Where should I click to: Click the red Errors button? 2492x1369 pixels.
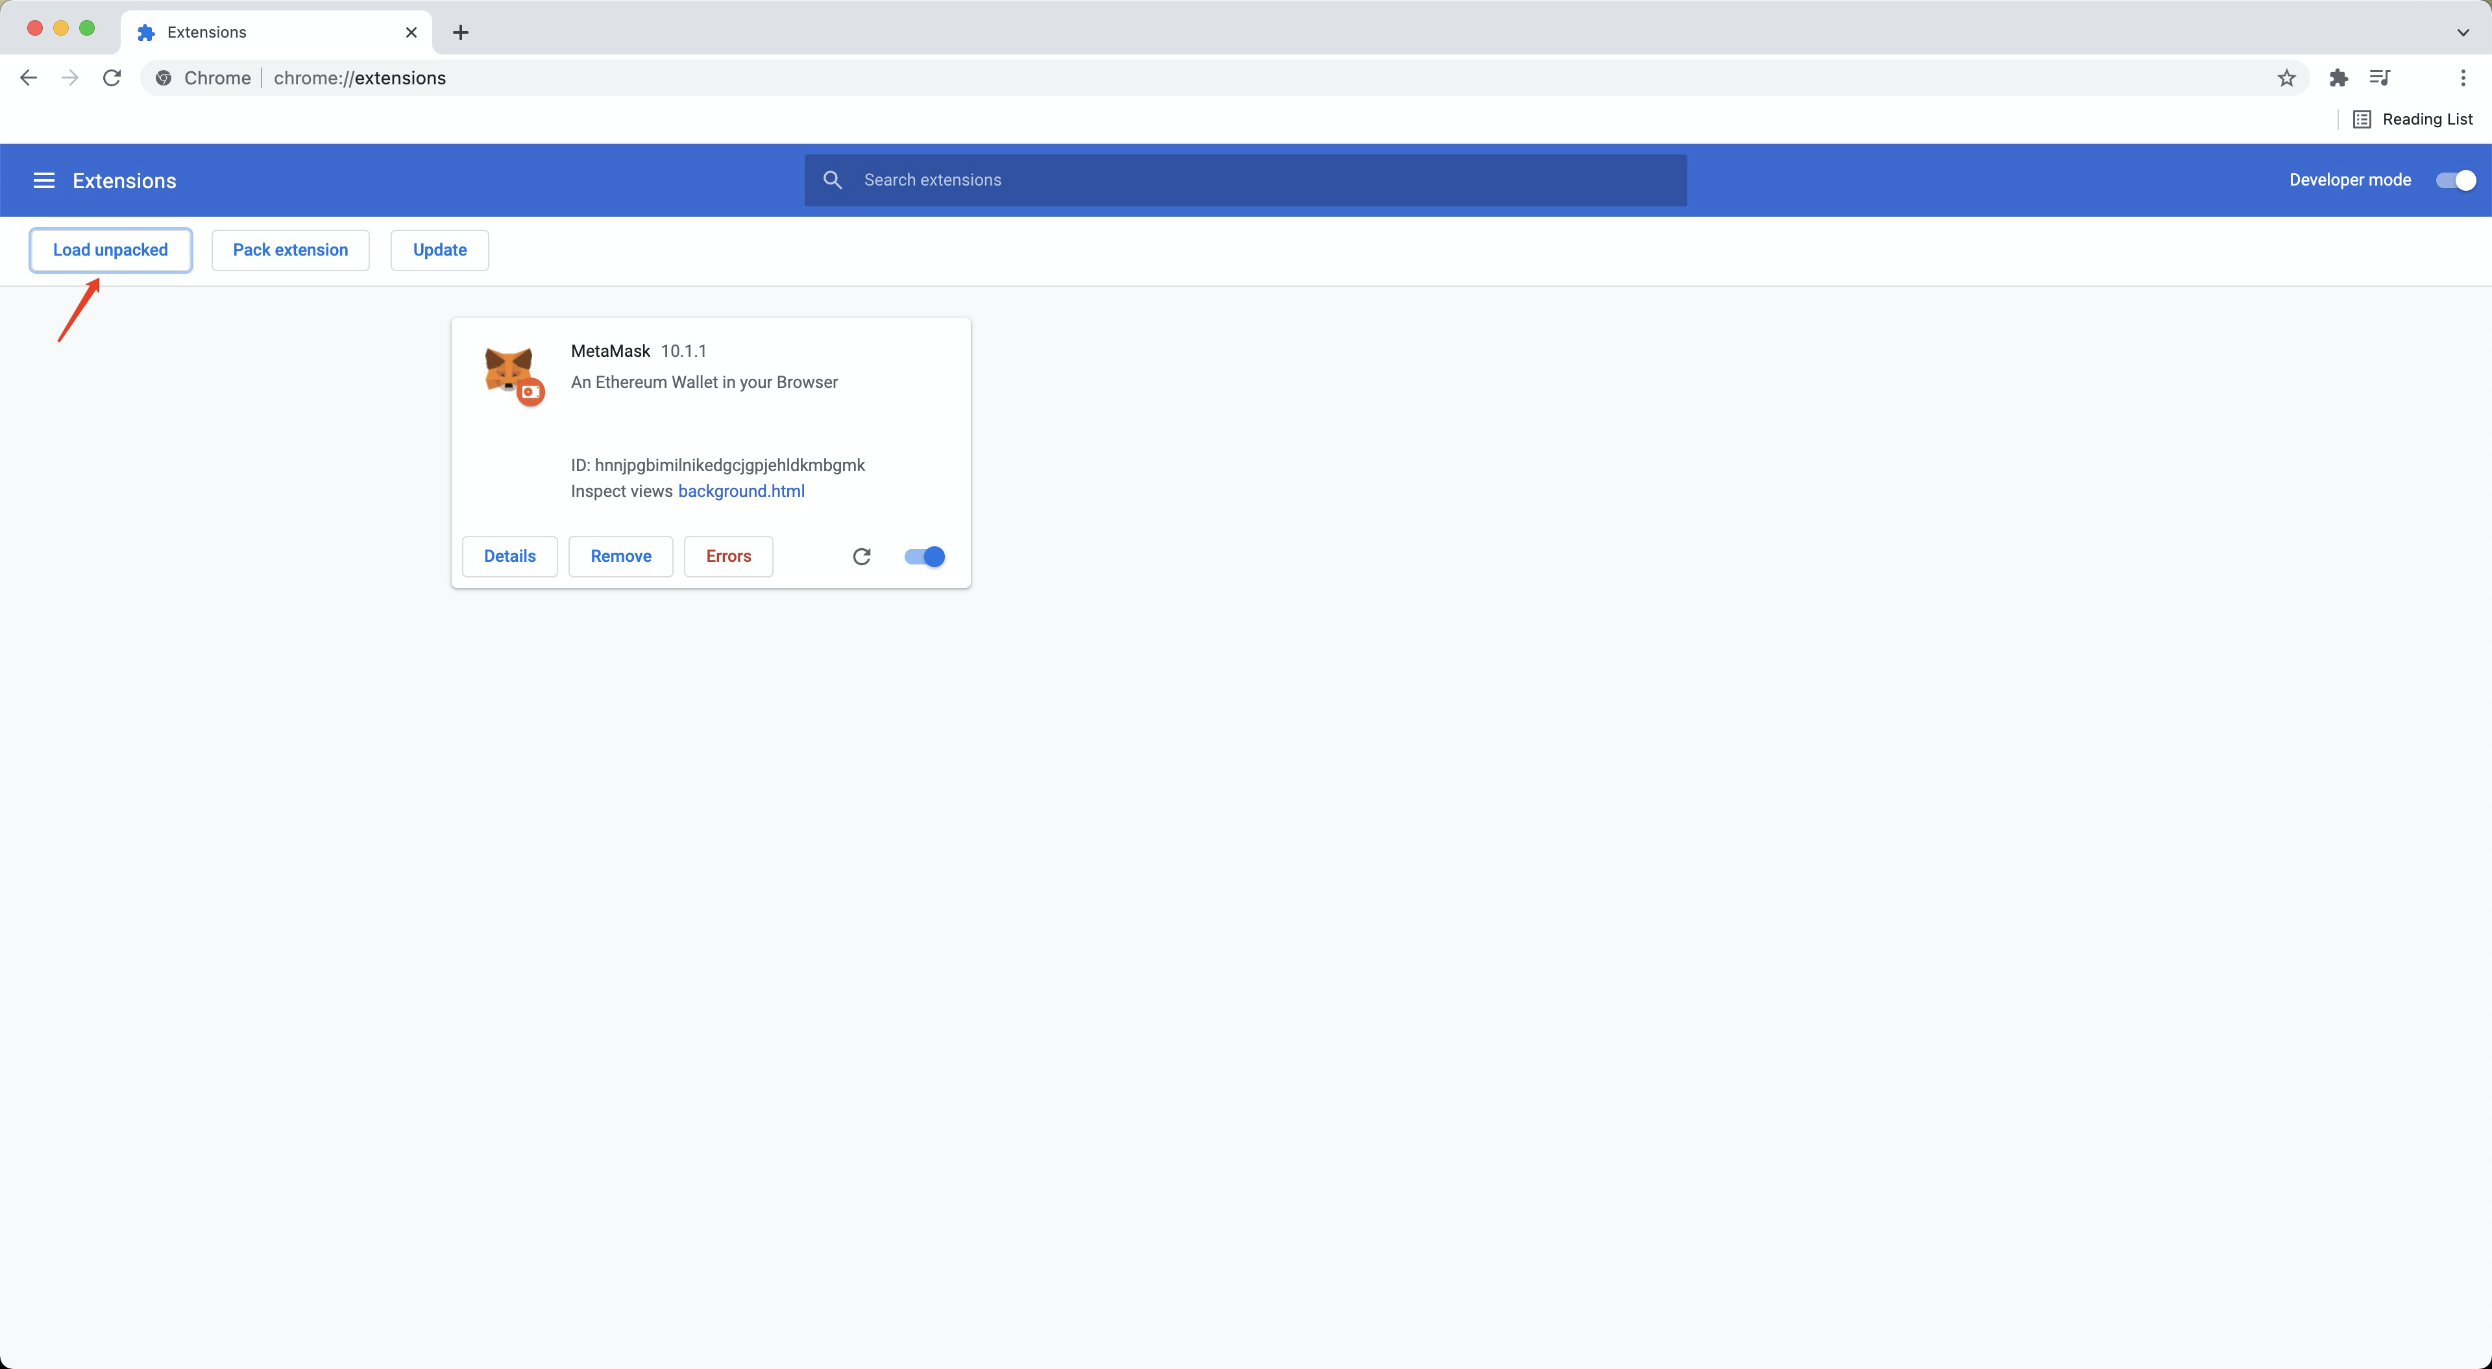click(x=727, y=556)
